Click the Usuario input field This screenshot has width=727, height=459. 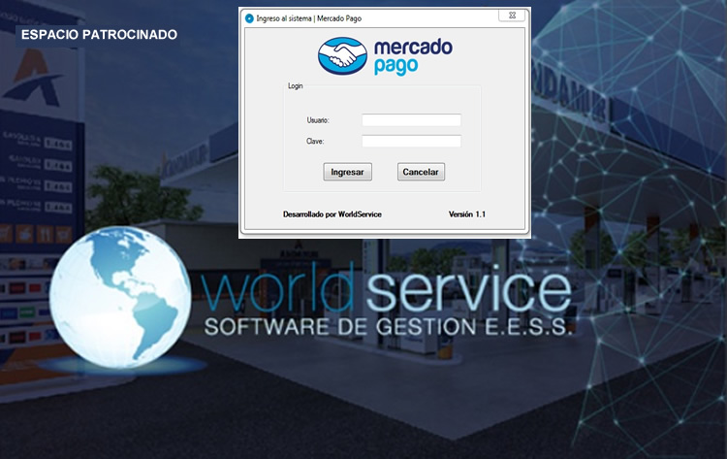tap(411, 120)
